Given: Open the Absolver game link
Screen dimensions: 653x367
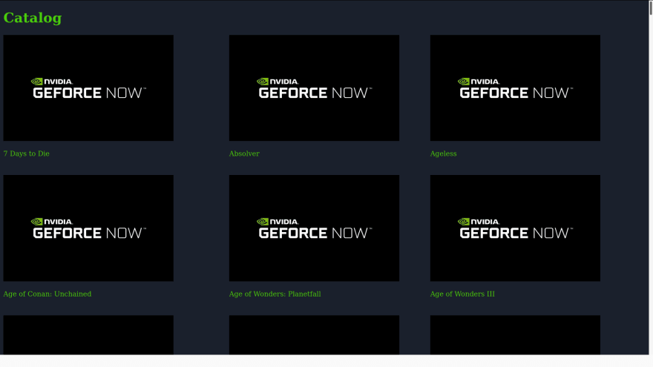Looking at the screenshot, I should (x=244, y=153).
